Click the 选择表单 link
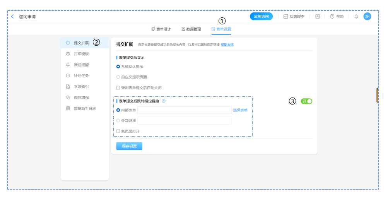 tap(240, 110)
